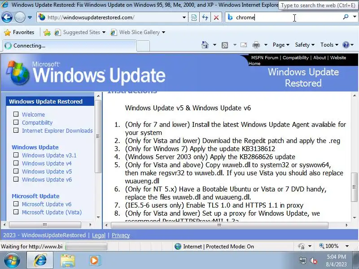The width and height of the screenshot is (359, 269).
Task: Open the About header link
Action: point(320,58)
